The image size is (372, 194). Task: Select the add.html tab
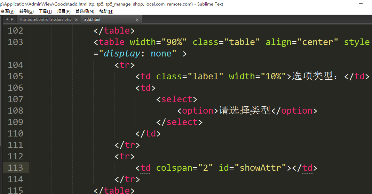(92, 20)
